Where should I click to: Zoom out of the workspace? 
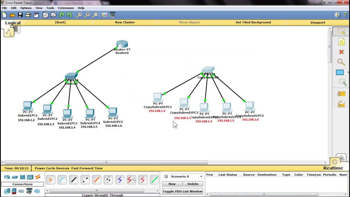pos(95,15)
